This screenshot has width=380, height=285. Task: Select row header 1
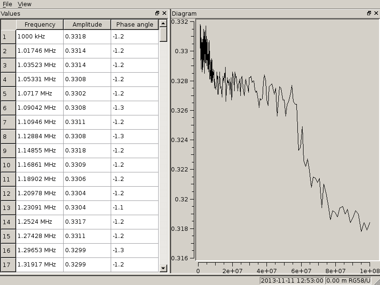[x=8, y=37]
